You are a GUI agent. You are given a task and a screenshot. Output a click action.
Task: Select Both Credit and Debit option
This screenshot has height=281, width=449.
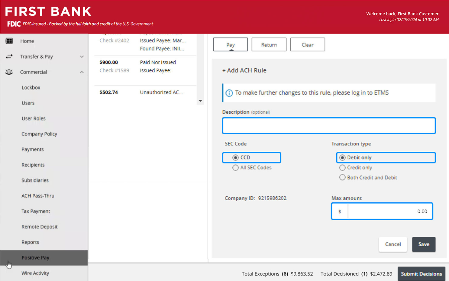point(342,178)
